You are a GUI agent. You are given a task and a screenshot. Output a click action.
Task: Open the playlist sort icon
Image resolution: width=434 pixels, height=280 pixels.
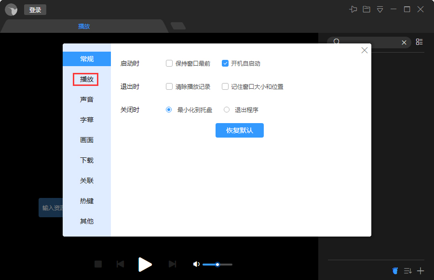coord(407,271)
